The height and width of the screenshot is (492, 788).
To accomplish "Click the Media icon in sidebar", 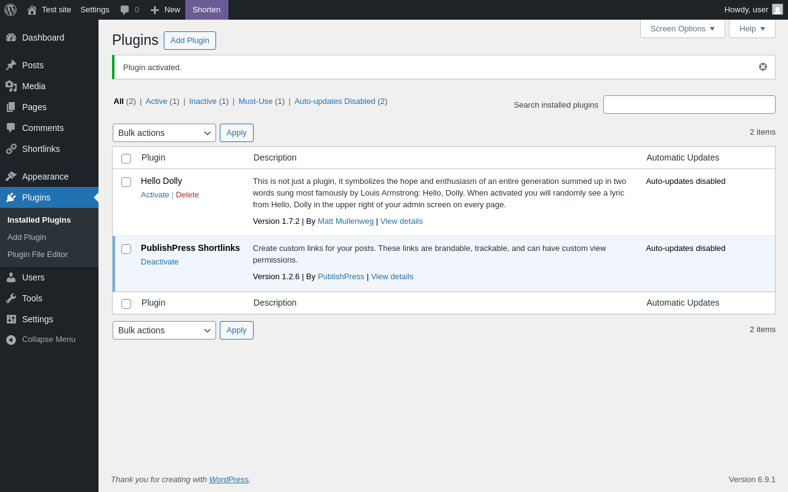I will pyautogui.click(x=11, y=86).
